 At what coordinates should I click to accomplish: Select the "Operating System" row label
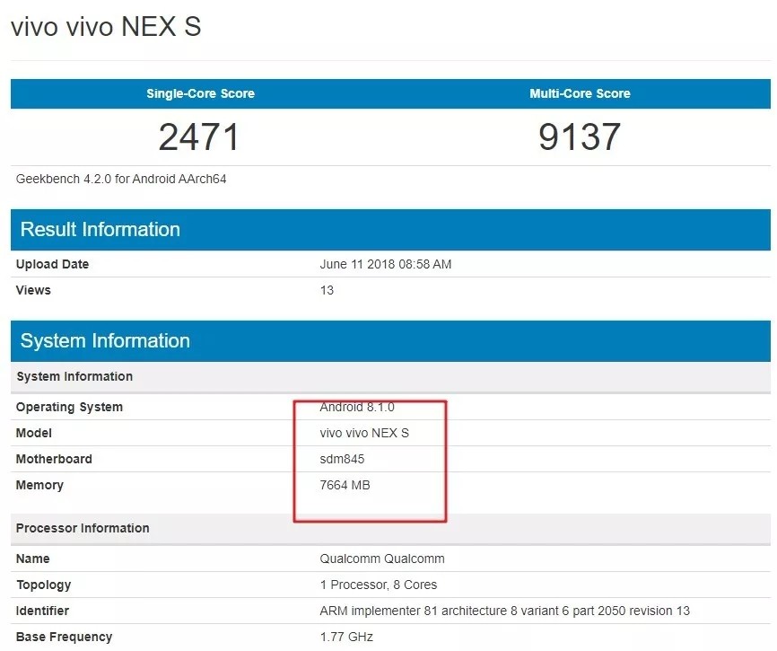[x=69, y=408]
